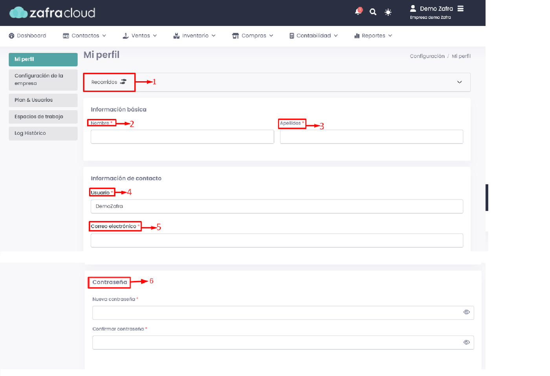
Task: Click the Información básica heading
Action: 119,110
